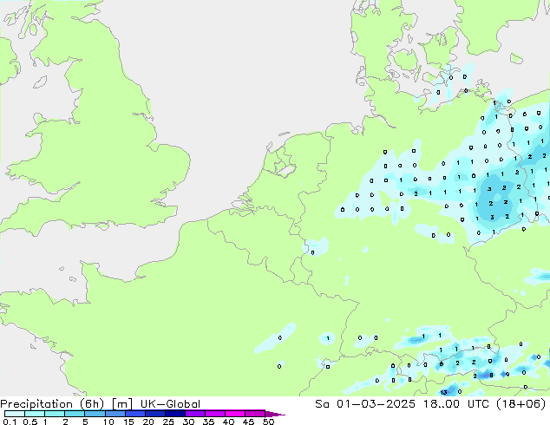Click the 15–20 legend color box
This screenshot has width=550, height=425.
pos(135,414)
